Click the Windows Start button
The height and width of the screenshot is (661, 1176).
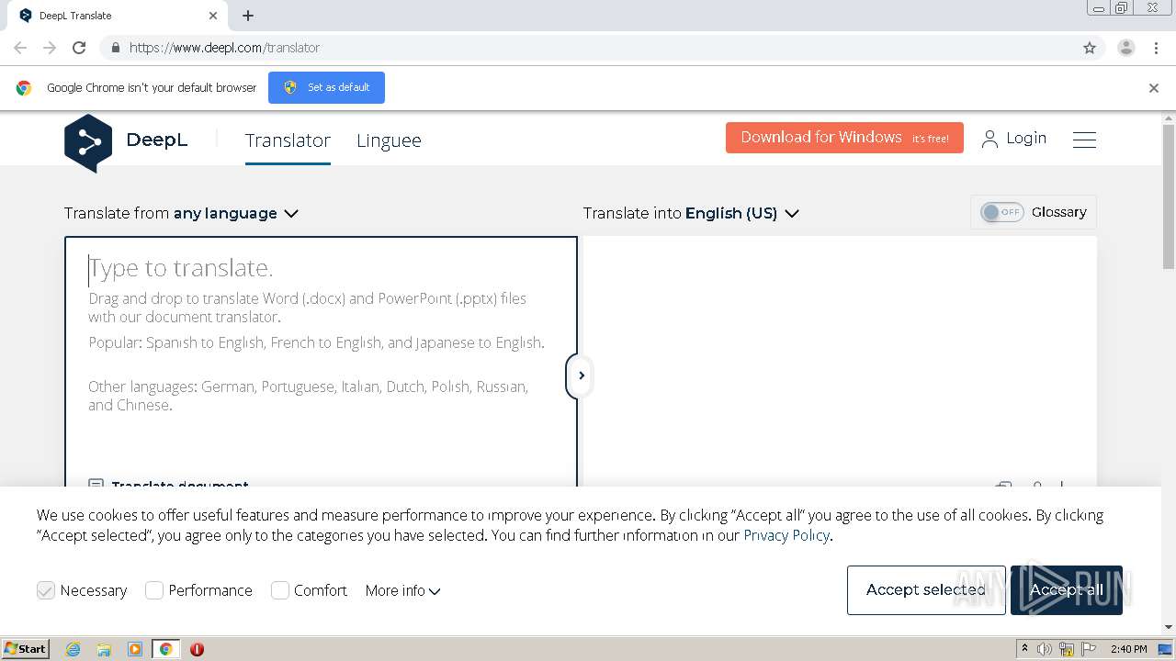25,649
